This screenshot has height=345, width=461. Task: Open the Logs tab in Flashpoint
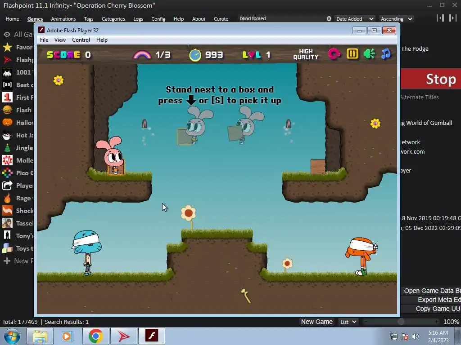(138, 19)
